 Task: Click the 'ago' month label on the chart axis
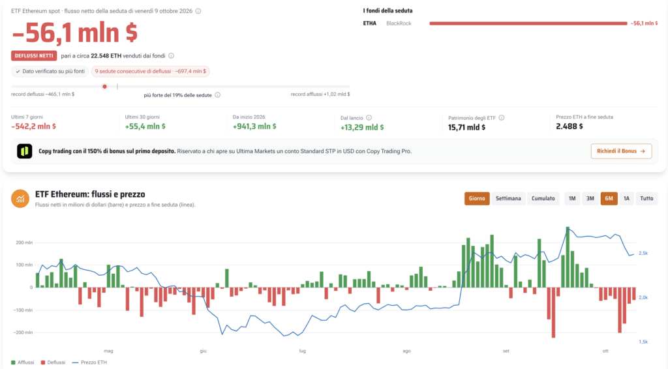click(x=406, y=351)
